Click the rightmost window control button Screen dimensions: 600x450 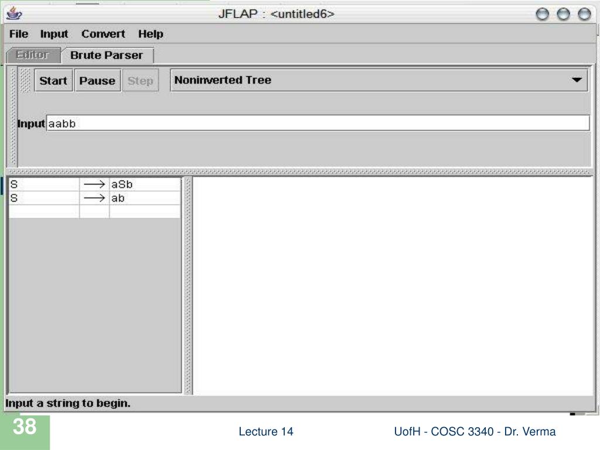[584, 14]
